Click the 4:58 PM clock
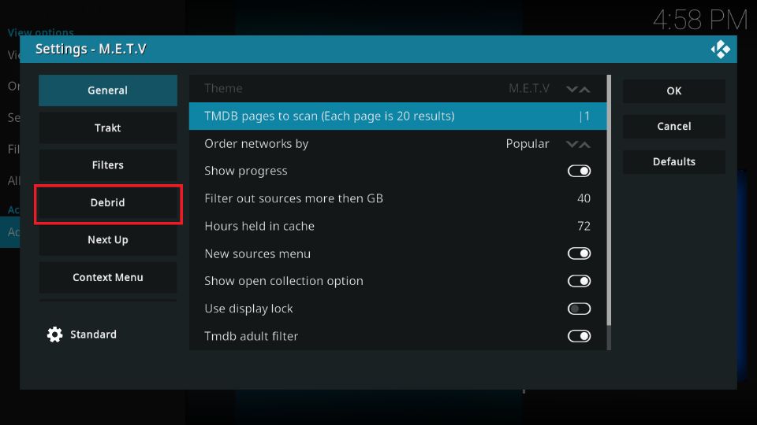This screenshot has height=425, width=757. click(700, 20)
